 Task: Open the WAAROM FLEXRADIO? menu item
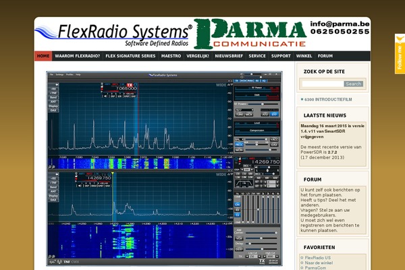coord(77,56)
